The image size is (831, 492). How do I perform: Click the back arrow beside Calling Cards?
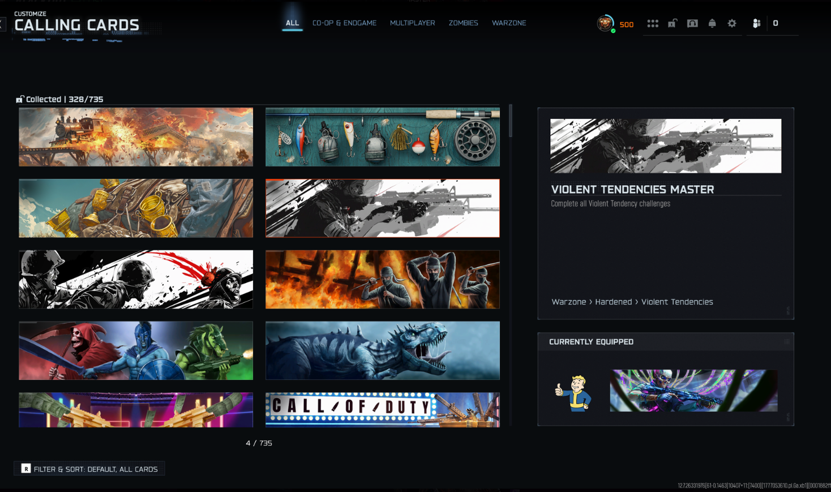[x=2, y=24]
